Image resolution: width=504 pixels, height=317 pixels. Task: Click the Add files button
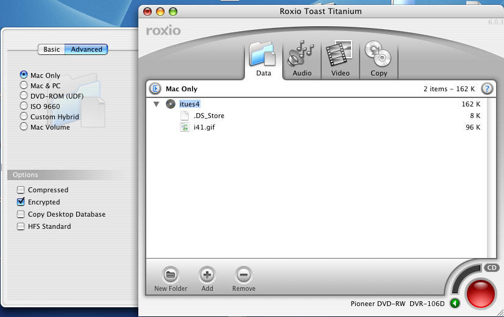point(207,275)
